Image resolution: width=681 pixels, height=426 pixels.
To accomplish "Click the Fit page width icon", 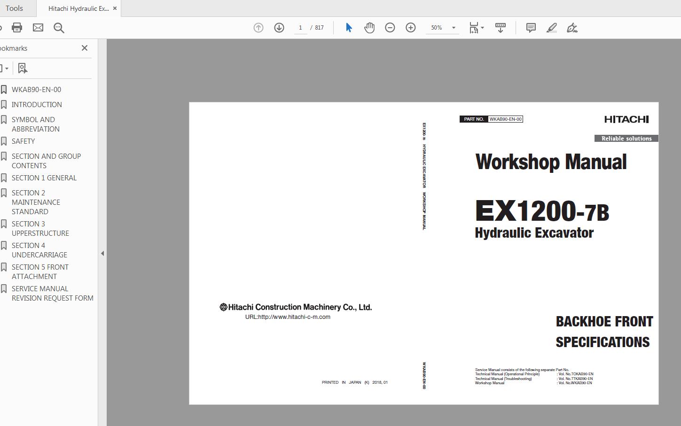I will click(474, 28).
